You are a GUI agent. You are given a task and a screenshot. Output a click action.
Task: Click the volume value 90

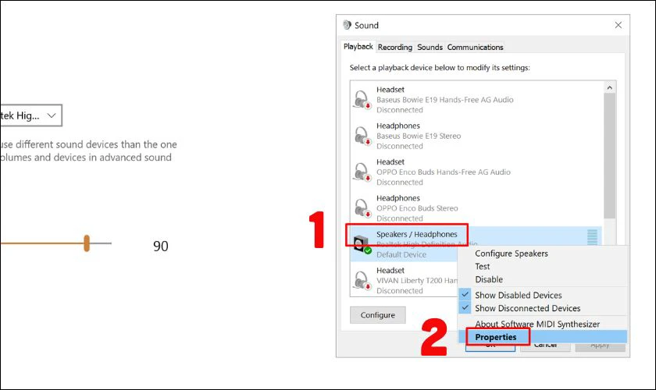[161, 246]
